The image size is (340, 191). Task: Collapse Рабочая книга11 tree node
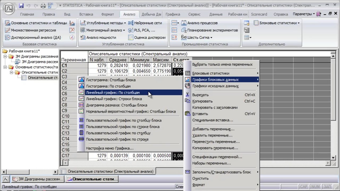pyautogui.click(x=5, y=51)
